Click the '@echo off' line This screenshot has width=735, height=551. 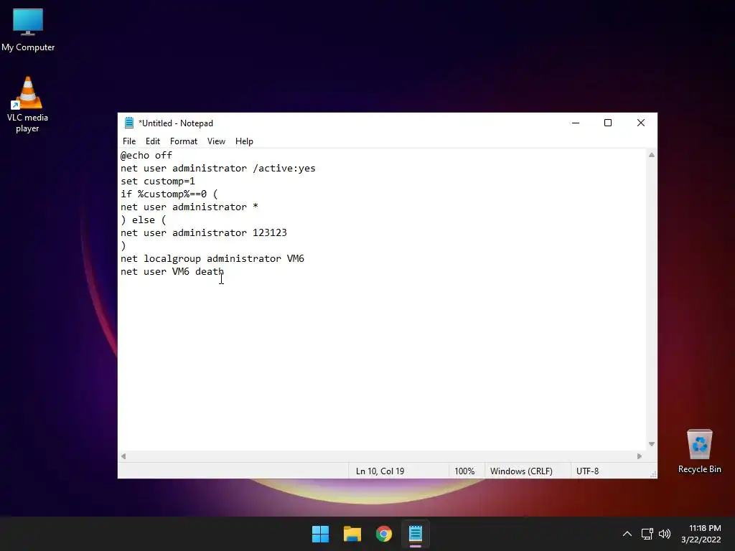[x=146, y=155]
